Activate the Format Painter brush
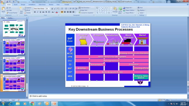The width and height of the screenshot is (189, 106). [x=12, y=13]
